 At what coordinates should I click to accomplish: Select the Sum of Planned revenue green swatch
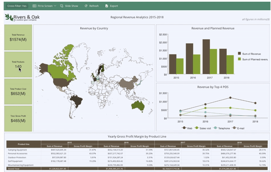click(239, 59)
